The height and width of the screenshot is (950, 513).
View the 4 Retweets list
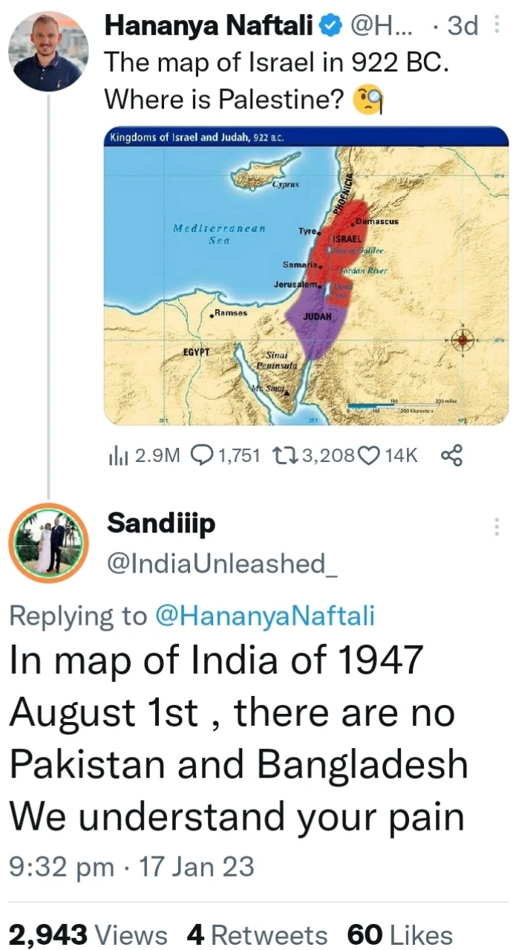coord(257,934)
